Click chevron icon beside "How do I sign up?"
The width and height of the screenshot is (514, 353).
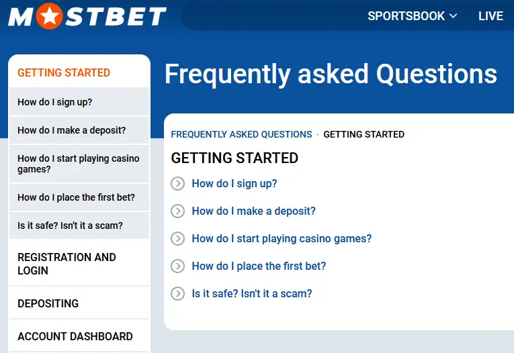click(177, 184)
